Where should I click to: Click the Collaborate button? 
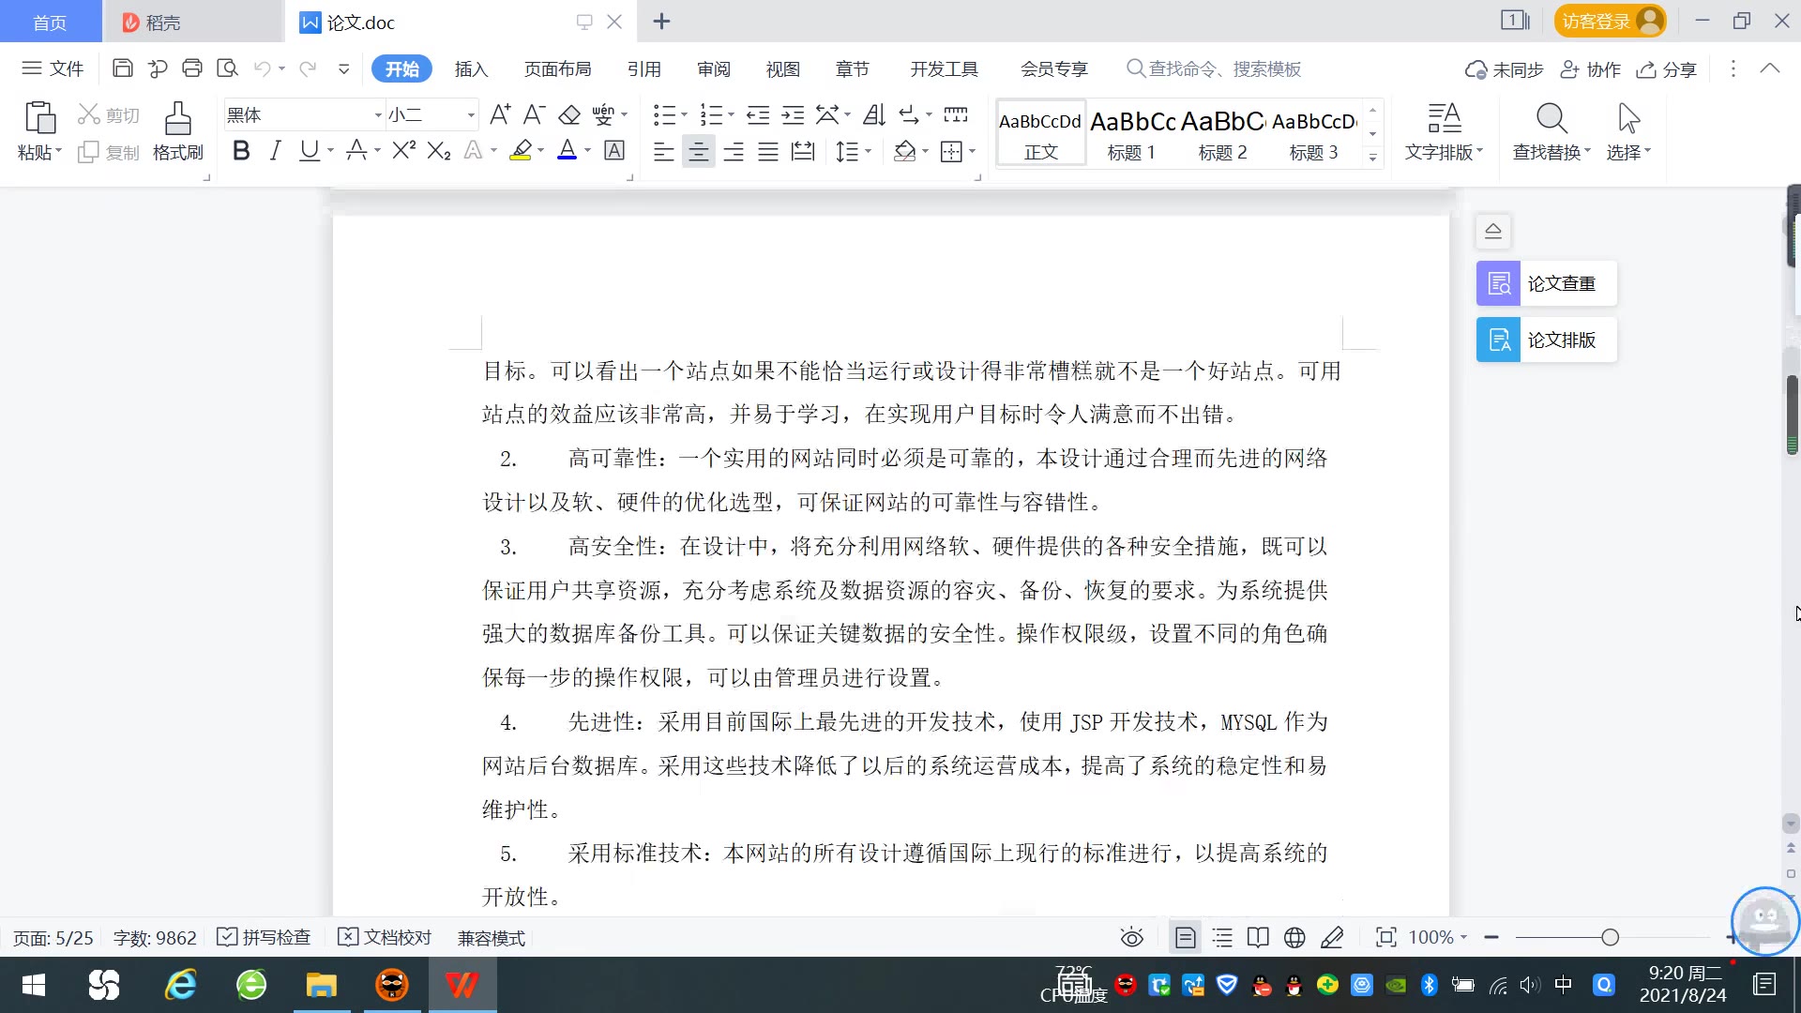coord(1590,69)
